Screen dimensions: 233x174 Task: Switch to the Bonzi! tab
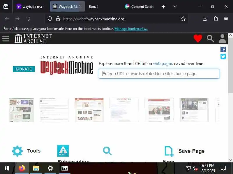pos(103,6)
